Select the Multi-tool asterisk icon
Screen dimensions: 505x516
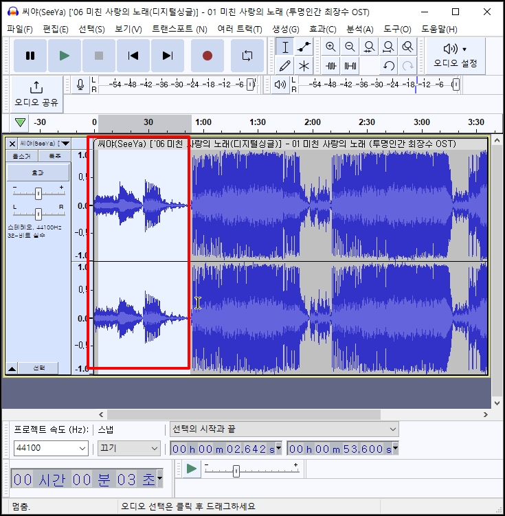coord(304,66)
